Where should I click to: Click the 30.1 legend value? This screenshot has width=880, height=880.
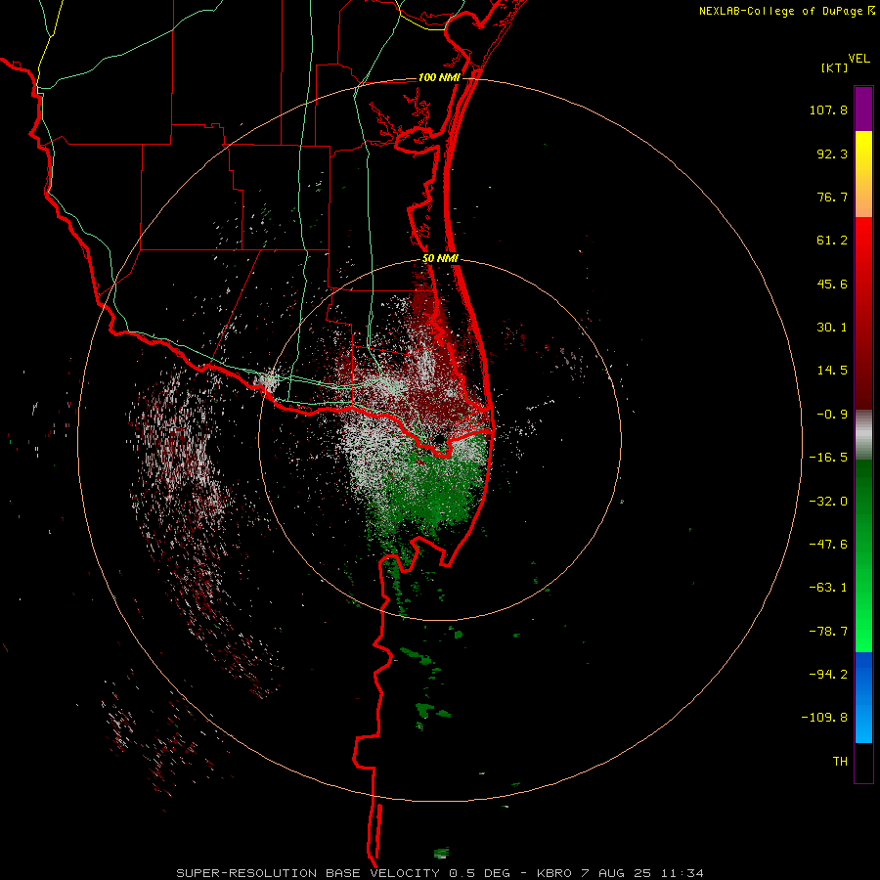pyautogui.click(x=832, y=328)
